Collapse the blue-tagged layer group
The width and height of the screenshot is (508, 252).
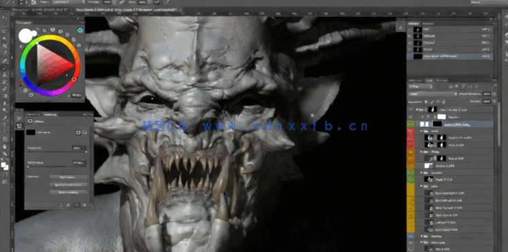coord(422,236)
